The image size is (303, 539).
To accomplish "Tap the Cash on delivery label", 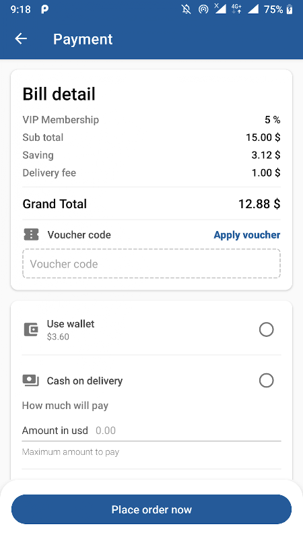I will (x=85, y=381).
